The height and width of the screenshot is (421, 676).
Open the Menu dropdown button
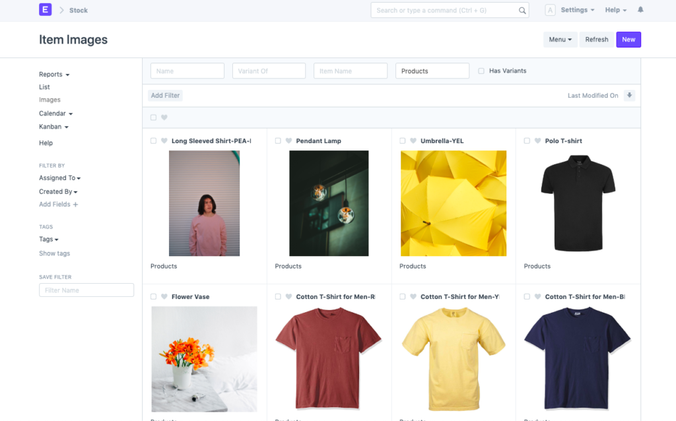coord(560,40)
